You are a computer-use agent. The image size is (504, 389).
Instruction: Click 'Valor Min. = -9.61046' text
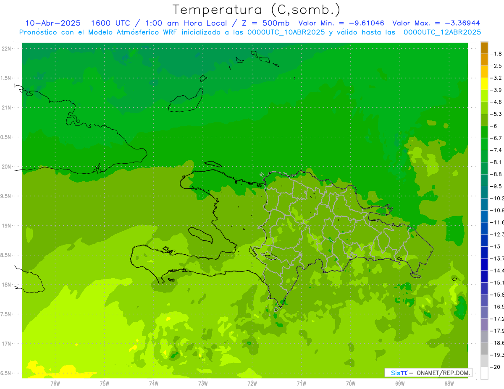[x=341, y=23]
